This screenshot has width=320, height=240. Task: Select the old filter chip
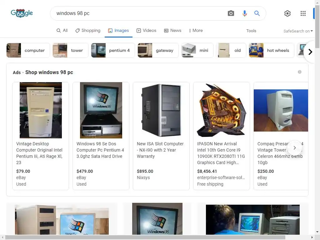(x=231, y=50)
